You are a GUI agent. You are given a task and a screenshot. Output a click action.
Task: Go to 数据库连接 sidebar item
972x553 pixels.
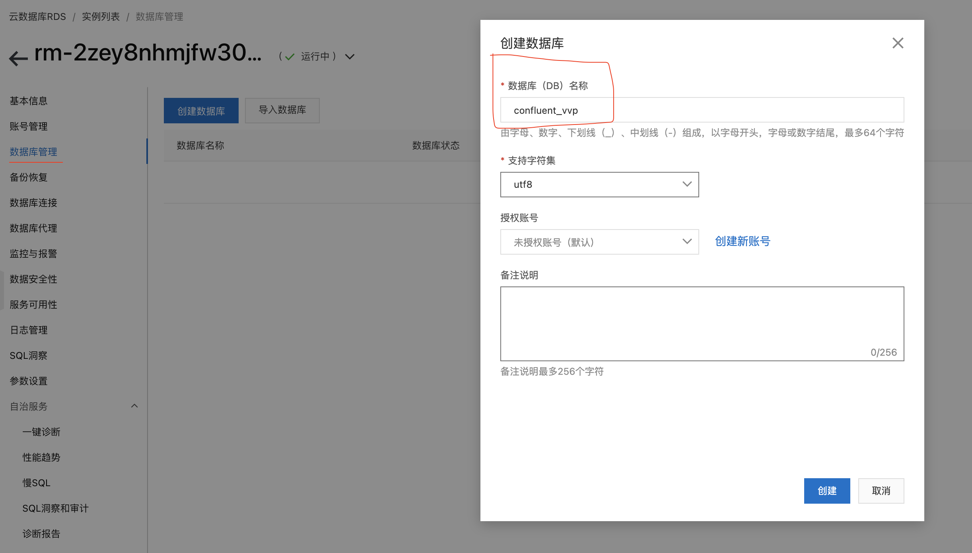click(x=33, y=203)
